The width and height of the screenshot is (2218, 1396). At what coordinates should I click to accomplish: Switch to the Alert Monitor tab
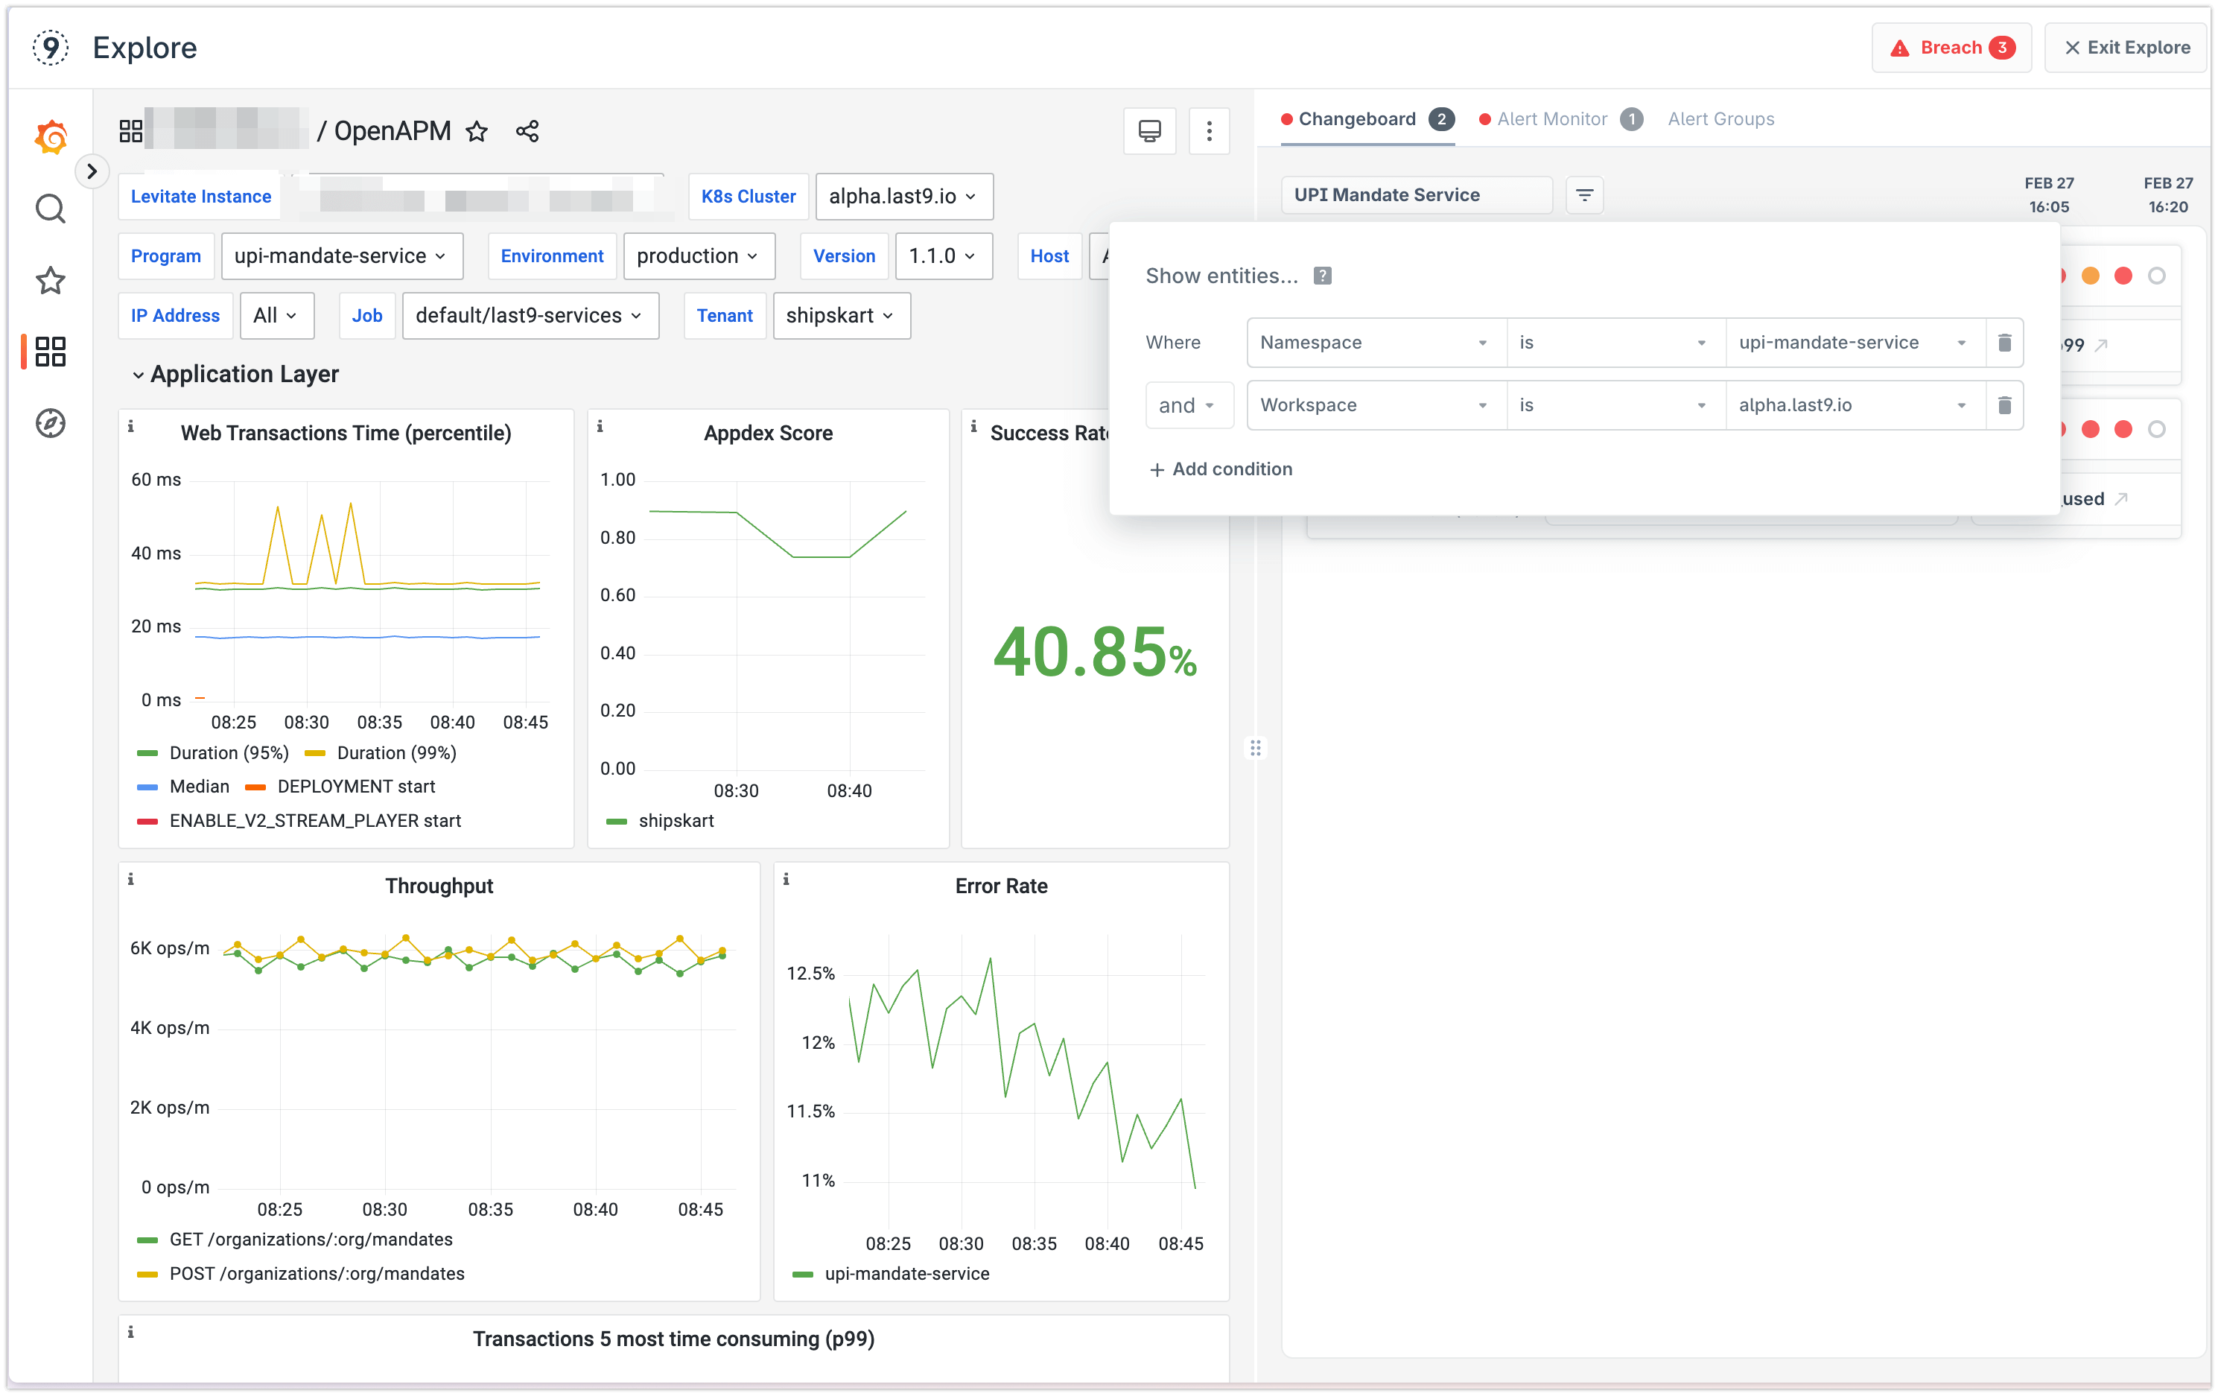(1551, 119)
